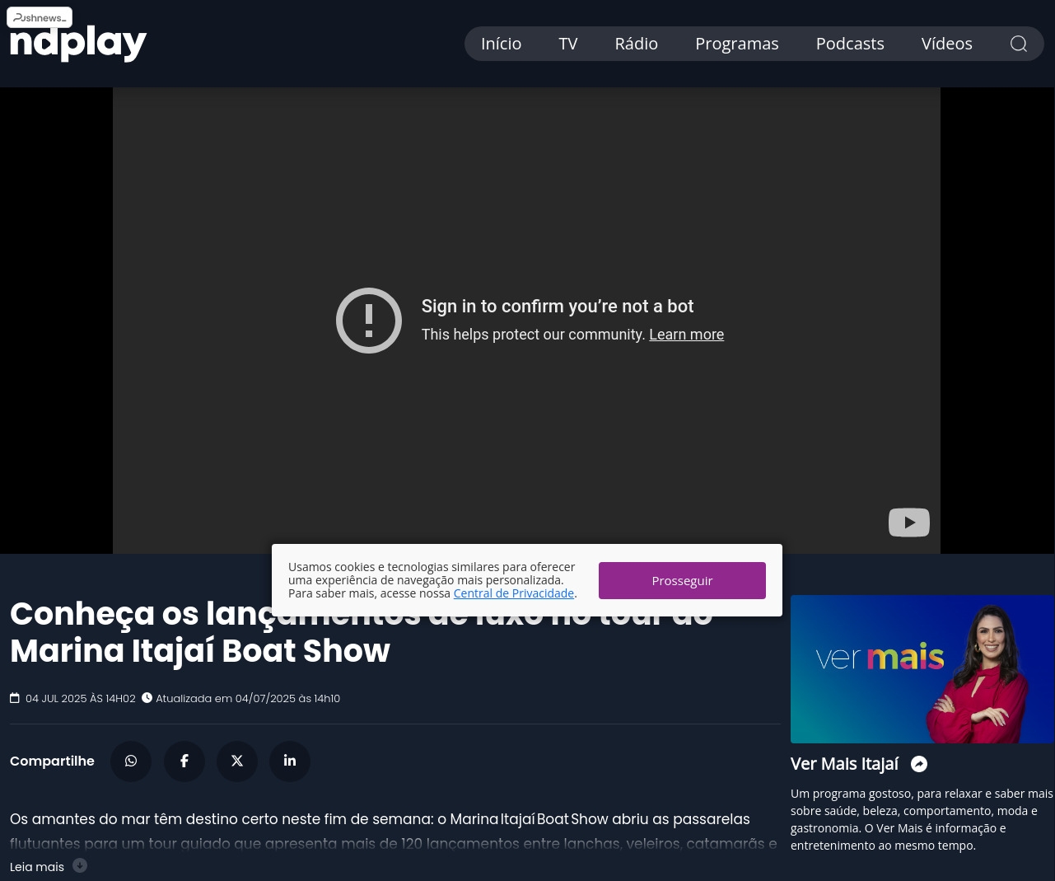Click the Pushnews badge

pos(40,17)
